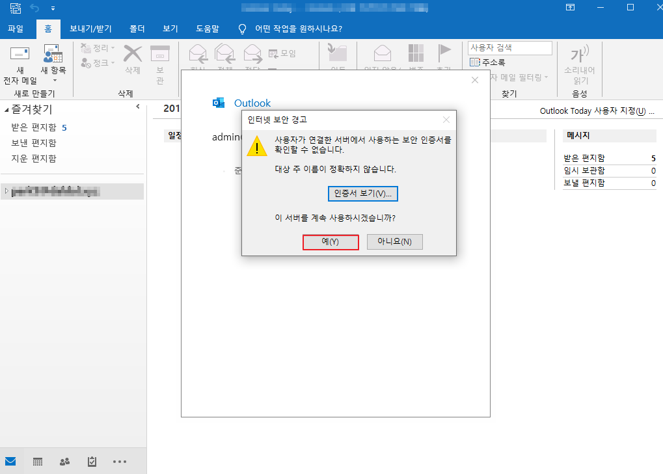Switch to the 보내기/받기 tab
The width and height of the screenshot is (663, 474).
(x=90, y=29)
